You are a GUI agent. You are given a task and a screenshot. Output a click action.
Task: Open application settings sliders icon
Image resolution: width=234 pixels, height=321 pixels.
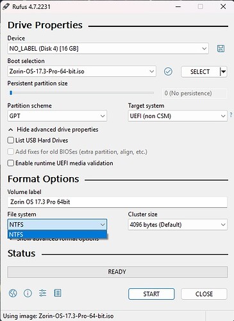[43, 293]
